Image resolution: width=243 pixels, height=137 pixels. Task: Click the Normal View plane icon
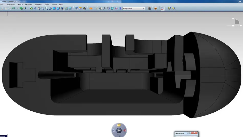[50, 8]
